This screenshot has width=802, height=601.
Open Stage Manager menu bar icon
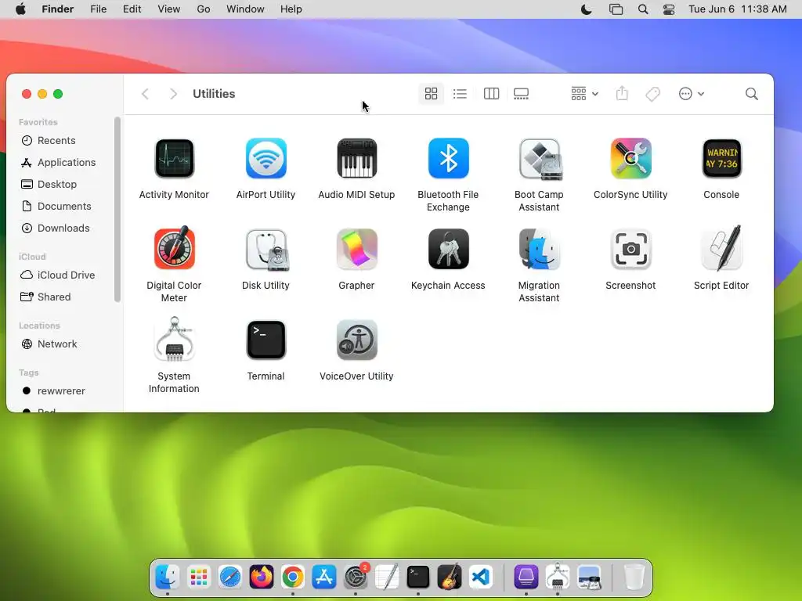[616, 9]
